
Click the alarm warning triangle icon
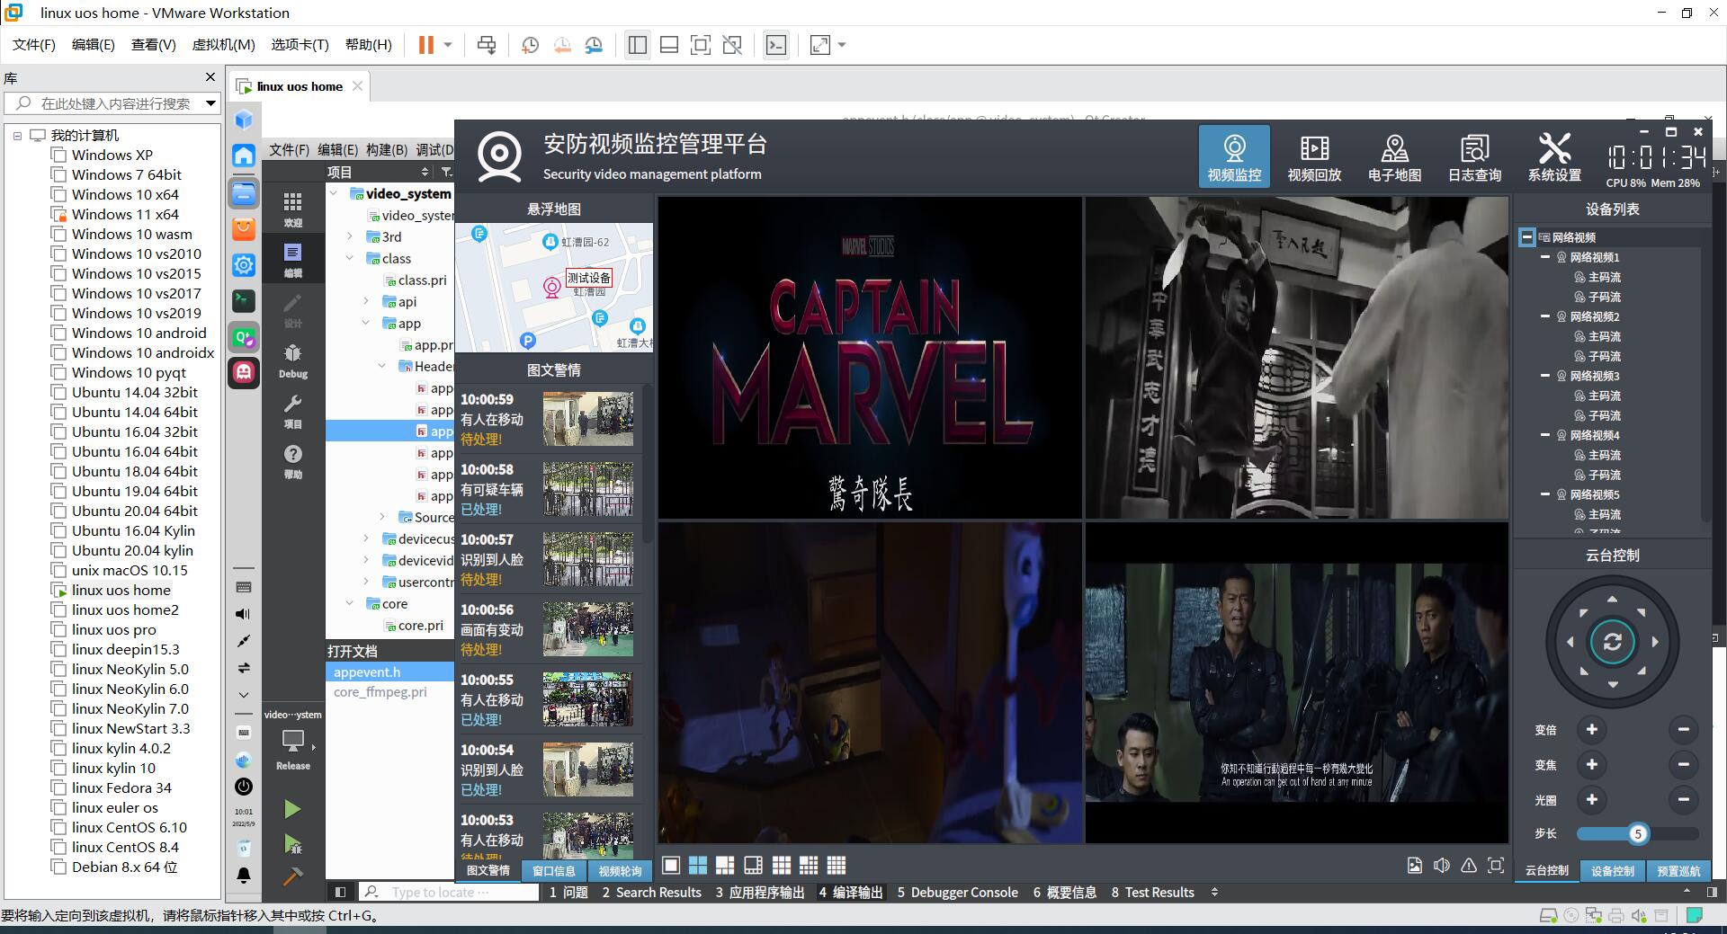[1469, 866]
